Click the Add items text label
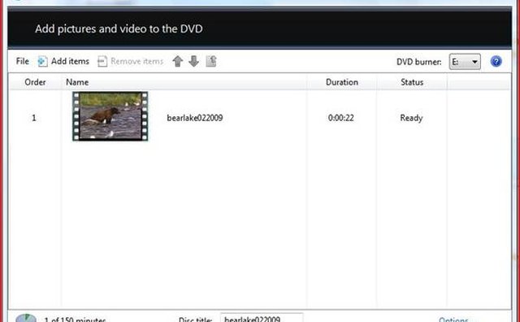 [70, 62]
